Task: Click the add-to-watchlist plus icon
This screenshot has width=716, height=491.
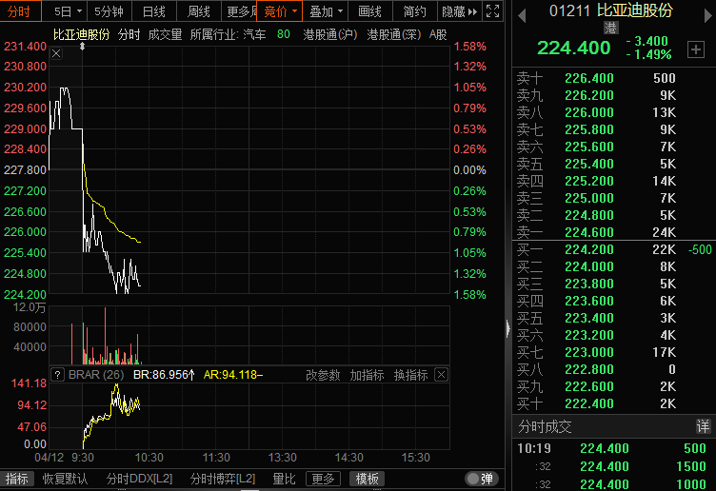Action: (x=695, y=49)
